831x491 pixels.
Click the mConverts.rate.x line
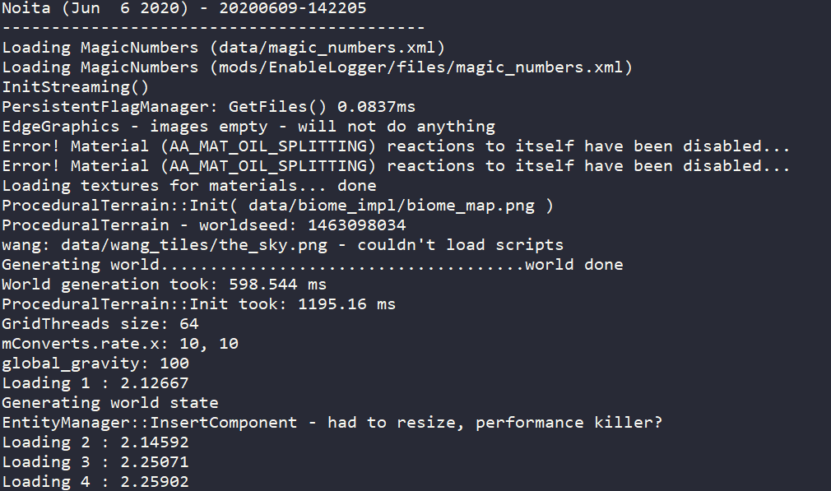pos(120,344)
